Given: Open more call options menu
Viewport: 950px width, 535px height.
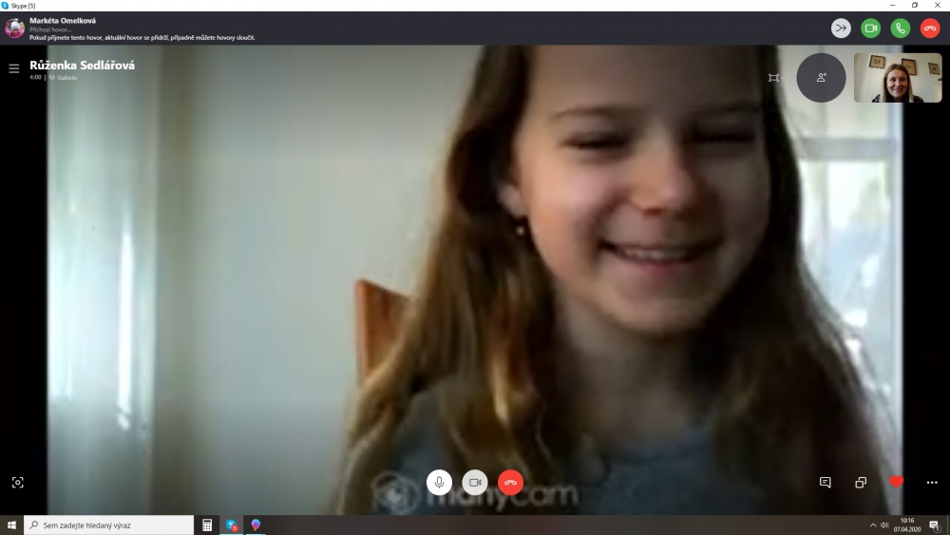Looking at the screenshot, I should coord(932,483).
